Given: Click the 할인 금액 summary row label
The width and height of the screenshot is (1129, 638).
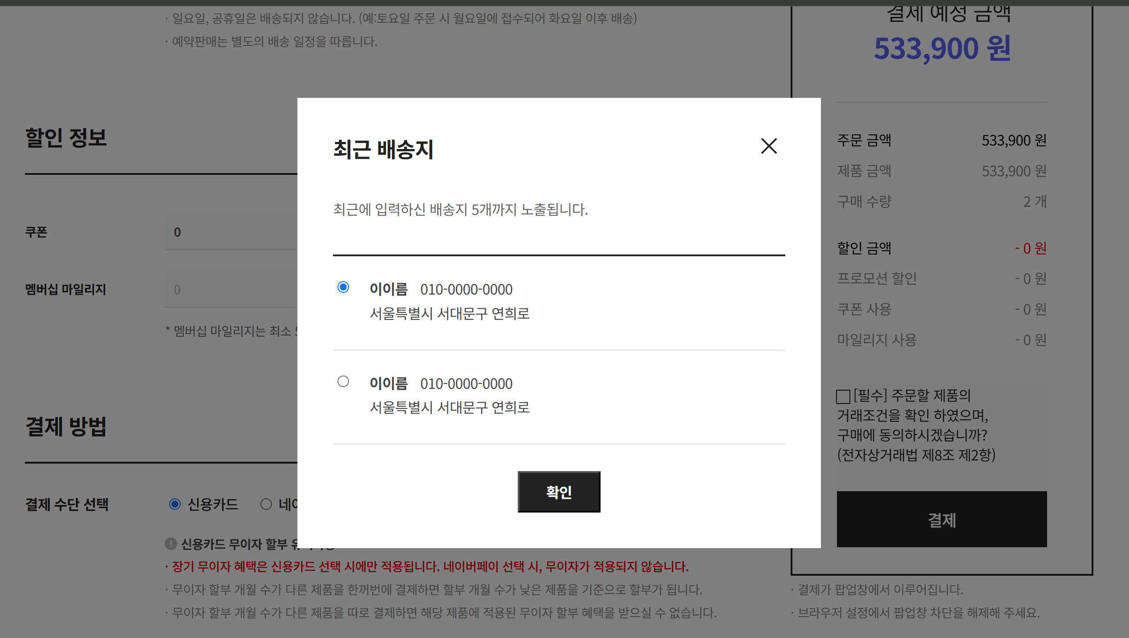Looking at the screenshot, I should [864, 248].
